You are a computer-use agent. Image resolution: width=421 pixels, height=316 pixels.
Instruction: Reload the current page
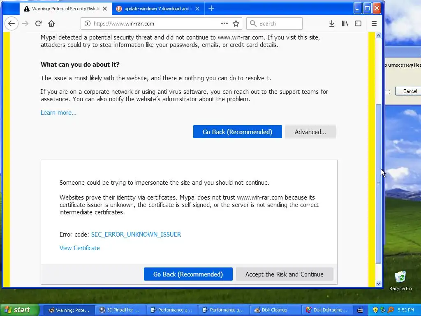coord(38,23)
